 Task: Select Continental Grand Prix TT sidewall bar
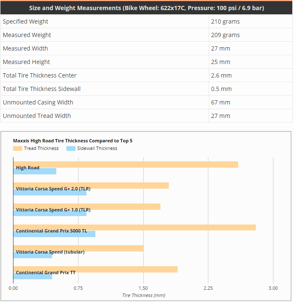(33, 276)
